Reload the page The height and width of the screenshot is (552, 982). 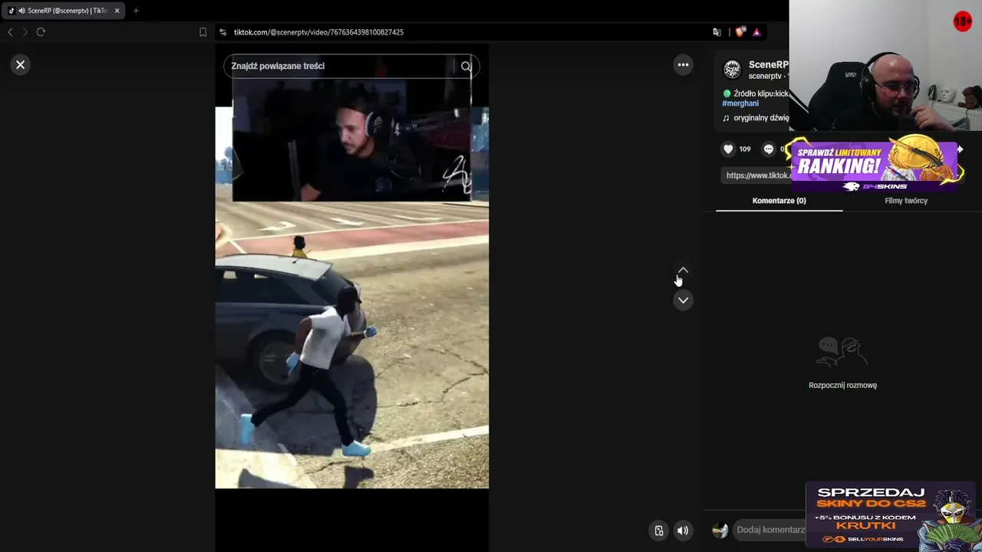click(41, 32)
